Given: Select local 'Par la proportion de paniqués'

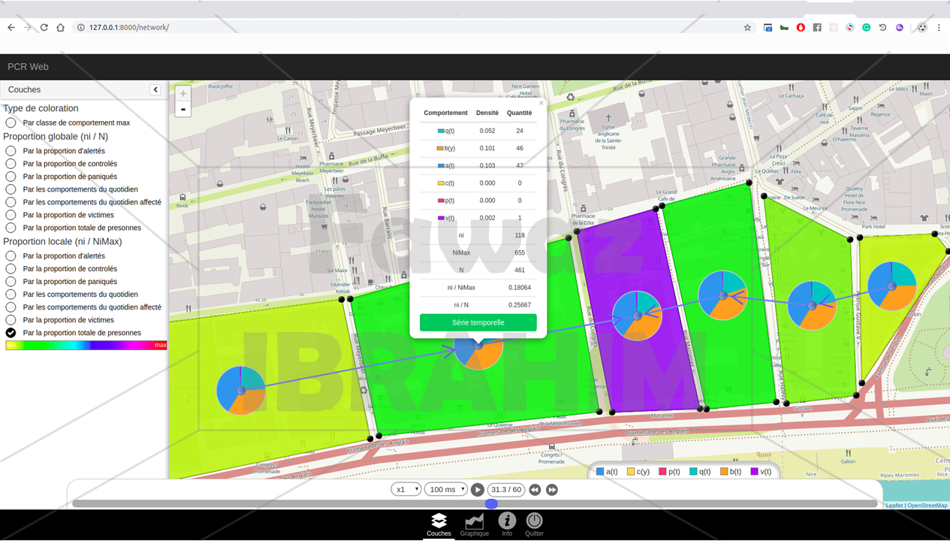Looking at the screenshot, I should click(x=11, y=282).
